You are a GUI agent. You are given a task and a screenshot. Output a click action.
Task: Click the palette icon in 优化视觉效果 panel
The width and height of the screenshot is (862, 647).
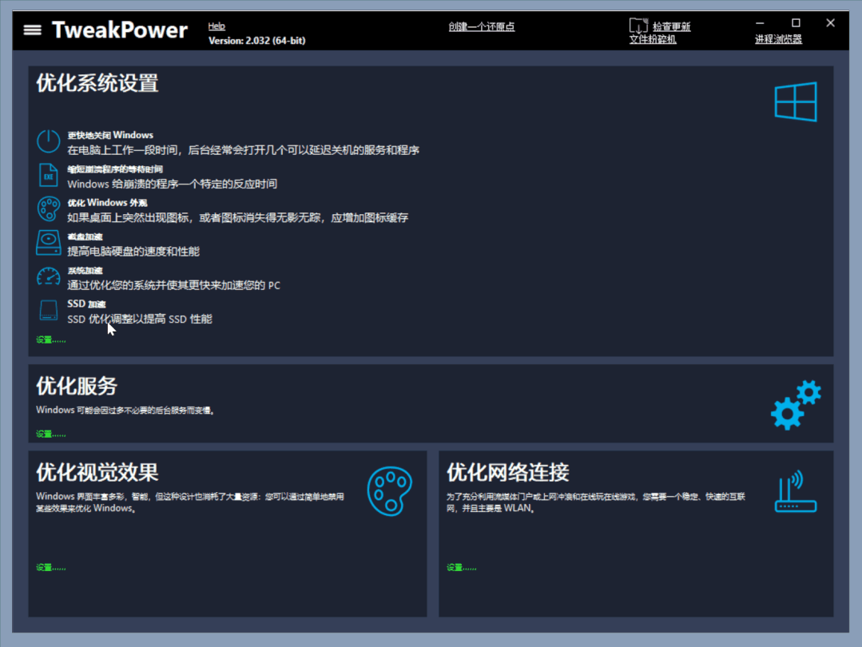tap(389, 491)
